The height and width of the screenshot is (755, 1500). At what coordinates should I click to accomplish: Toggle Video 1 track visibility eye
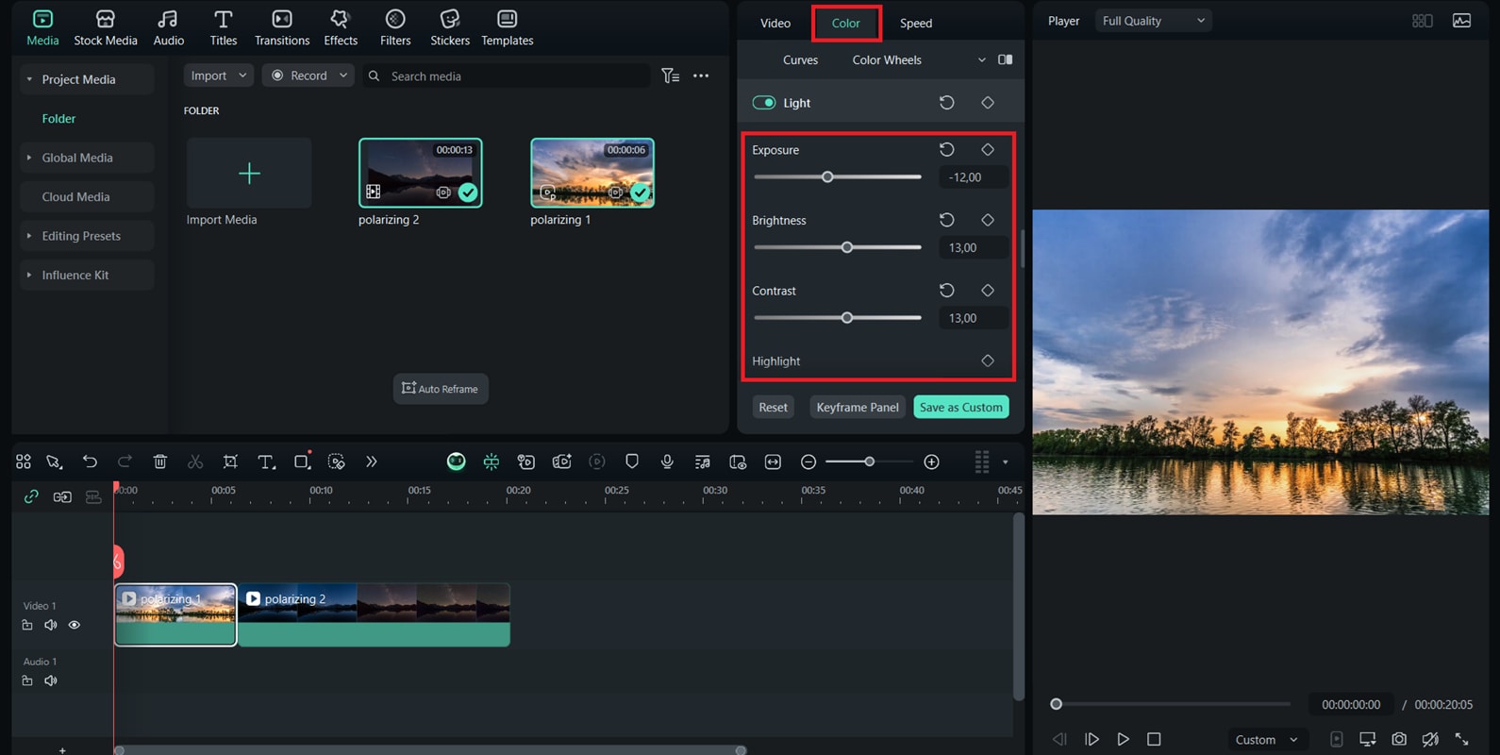[75, 625]
